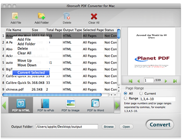The image size is (182, 140).
Task: Click the scroll right arrow under file list
Action: [115, 95]
